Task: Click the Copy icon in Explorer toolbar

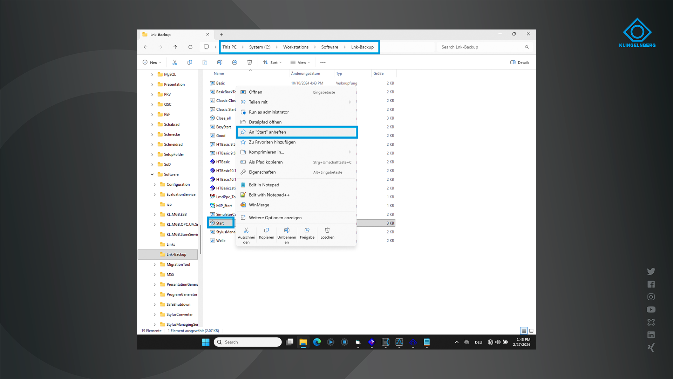Action: pos(190,62)
